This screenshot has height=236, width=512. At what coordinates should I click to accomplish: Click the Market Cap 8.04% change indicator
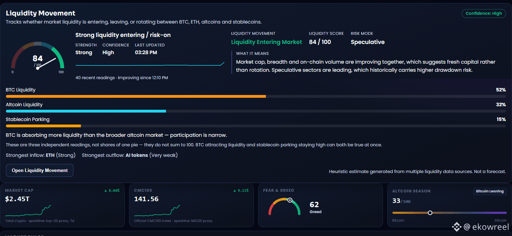tap(111, 190)
